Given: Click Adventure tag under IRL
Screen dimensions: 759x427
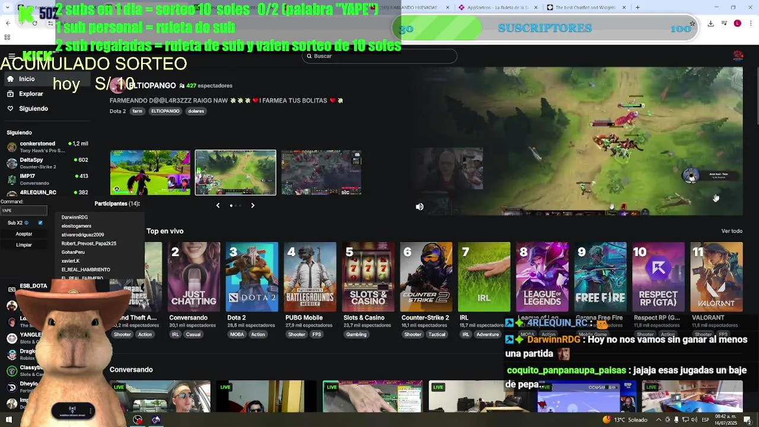Looking at the screenshot, I should (x=488, y=334).
